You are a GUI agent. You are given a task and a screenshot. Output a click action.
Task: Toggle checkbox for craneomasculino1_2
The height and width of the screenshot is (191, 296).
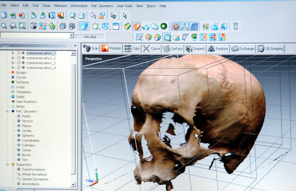coord(19,58)
